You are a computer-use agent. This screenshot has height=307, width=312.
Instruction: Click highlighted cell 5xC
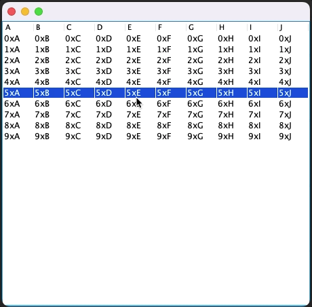[79, 93]
